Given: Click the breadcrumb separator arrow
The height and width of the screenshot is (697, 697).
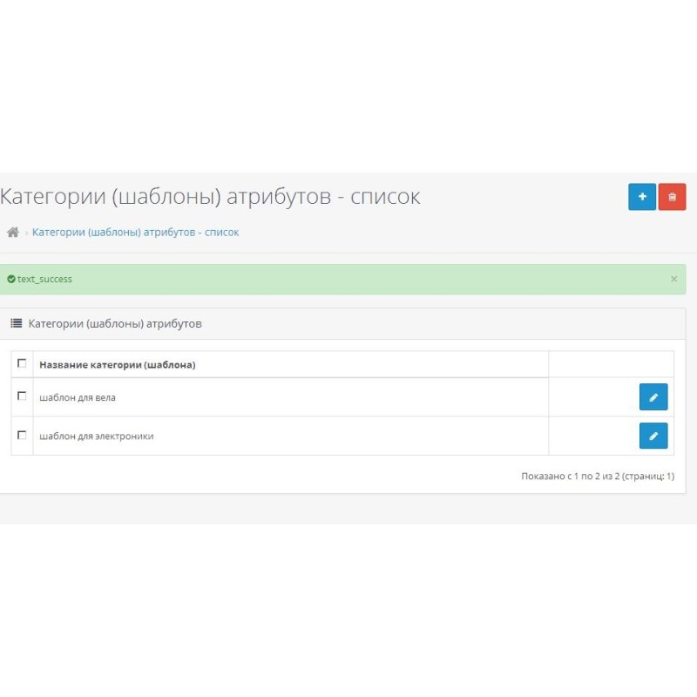Looking at the screenshot, I should [26, 233].
